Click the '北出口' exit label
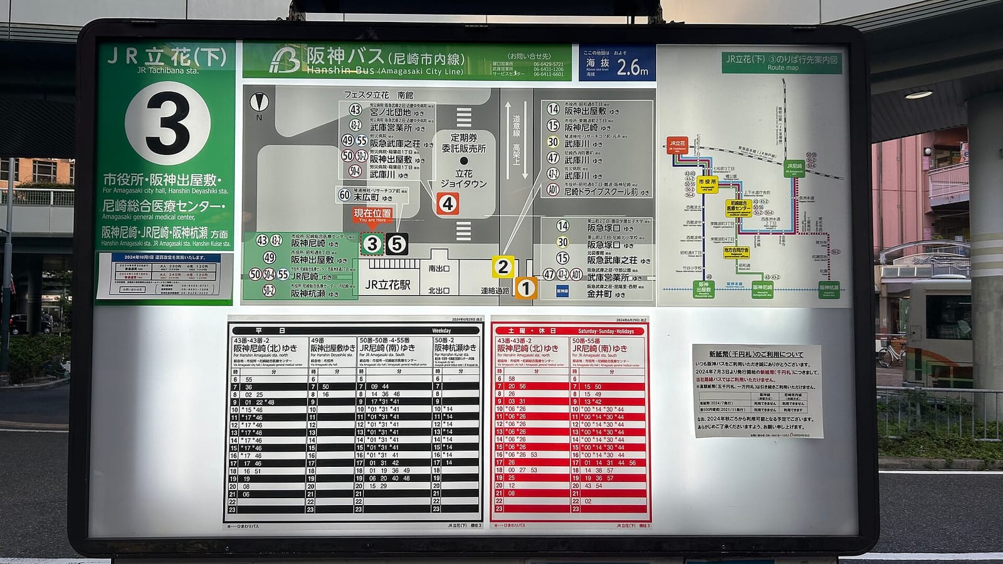 coord(439,290)
